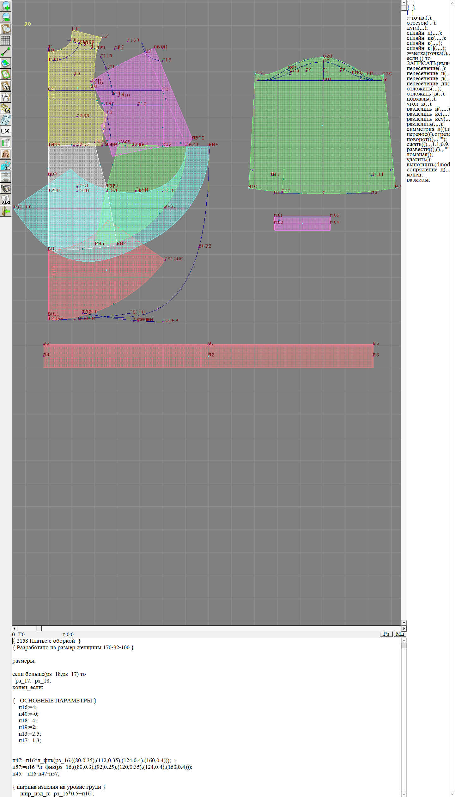Pick the 'нормаль(.,.);' operator in right panel
The width and height of the screenshot is (455, 797).
[422, 99]
